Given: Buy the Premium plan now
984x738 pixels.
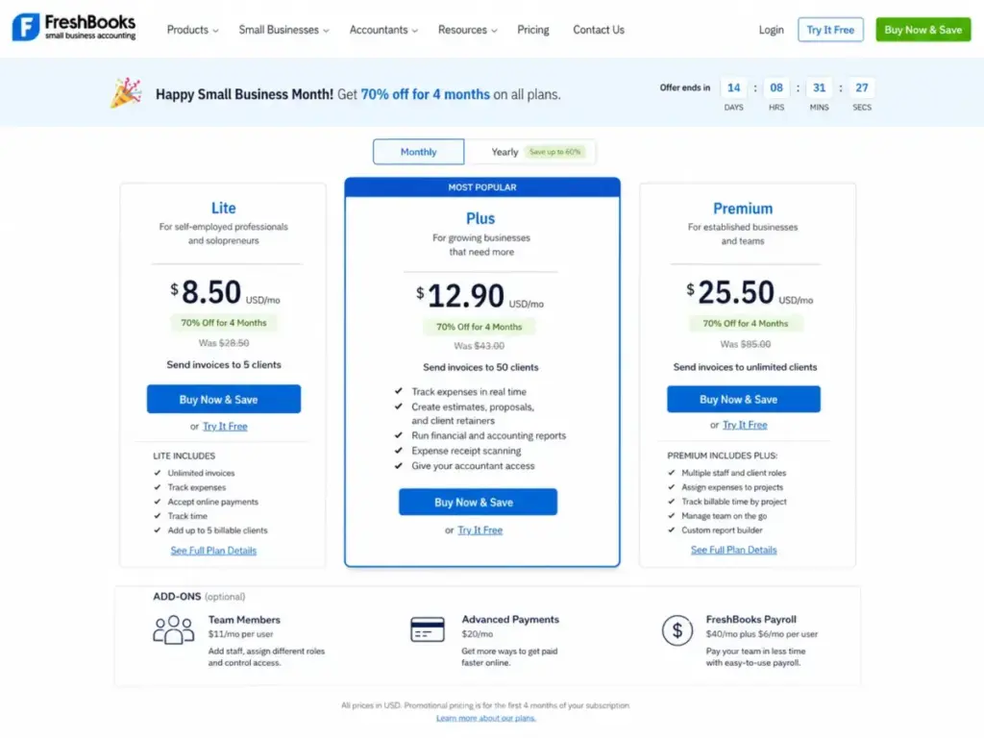Looking at the screenshot, I should click(x=743, y=399).
